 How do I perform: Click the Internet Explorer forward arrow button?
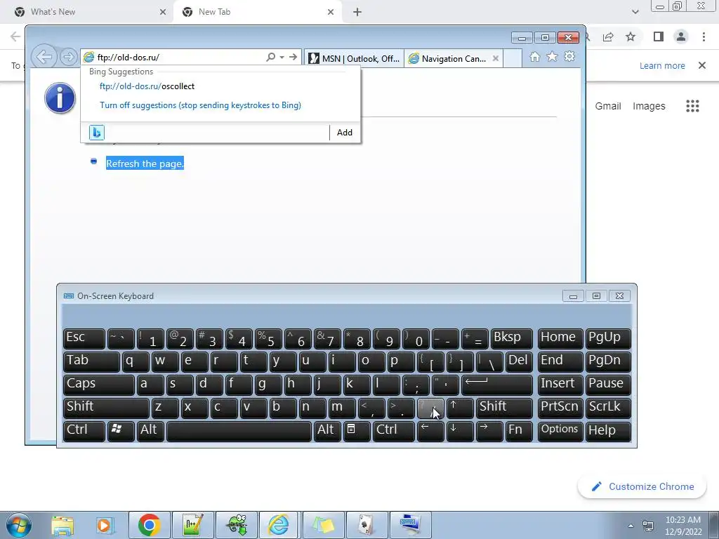pos(69,58)
